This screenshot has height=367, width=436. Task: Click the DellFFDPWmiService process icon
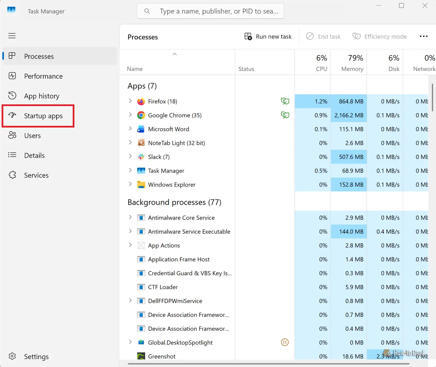pos(141,301)
